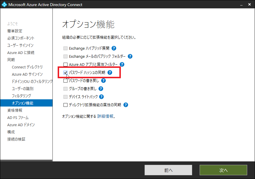Select ユーザー サインイン step

point(20,45)
